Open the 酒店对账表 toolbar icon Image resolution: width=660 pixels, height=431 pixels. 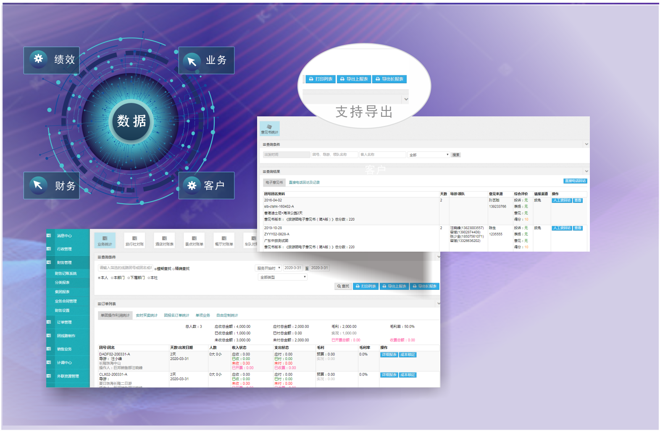164,240
